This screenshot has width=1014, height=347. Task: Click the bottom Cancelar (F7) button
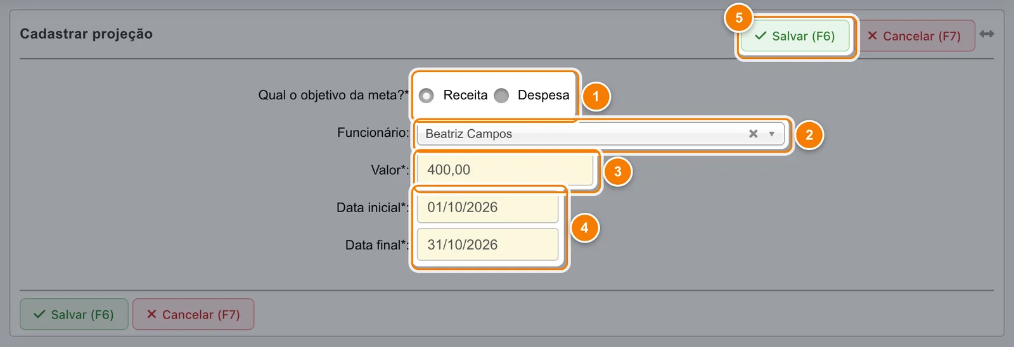[x=193, y=314]
